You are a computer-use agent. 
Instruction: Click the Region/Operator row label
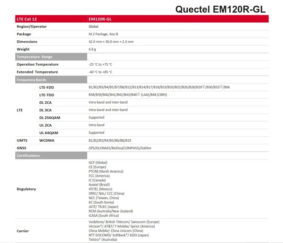pos(32,27)
